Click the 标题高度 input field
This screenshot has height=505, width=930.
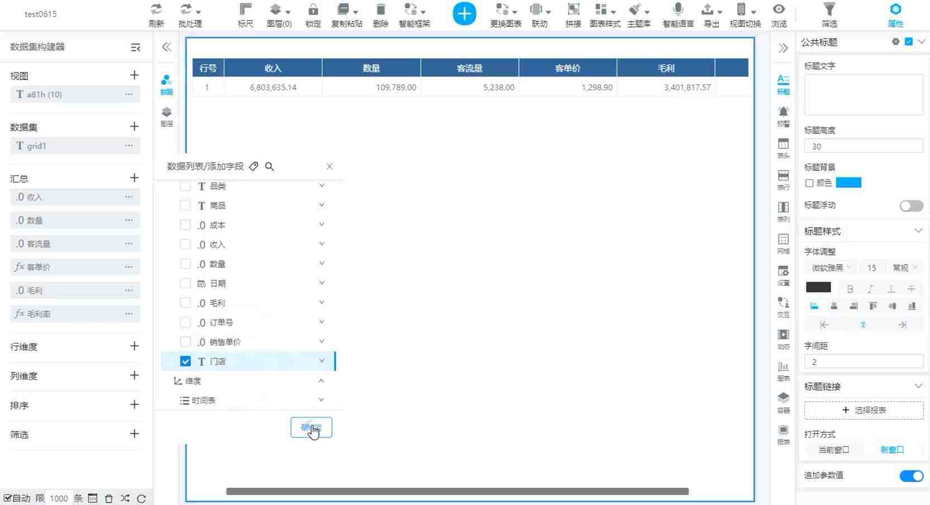(864, 146)
